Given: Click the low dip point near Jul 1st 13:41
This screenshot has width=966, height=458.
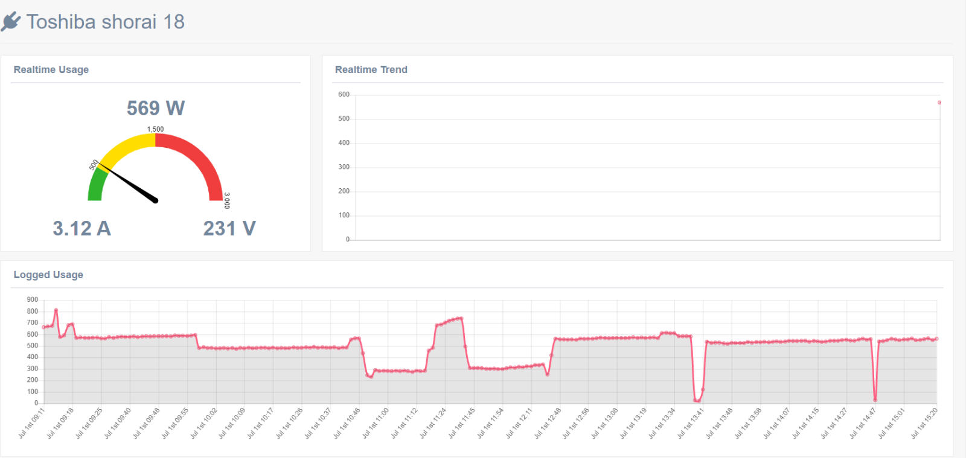Looking at the screenshot, I should pos(698,401).
